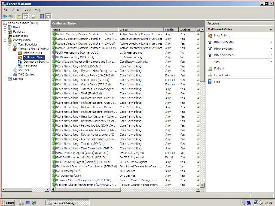The width and height of the screenshot is (275, 206).
Task: Open the Help menu
Action: click(37, 9)
